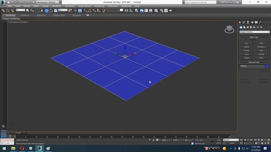Open the key filter Selected dropdown
Screen dimensions: 271x152
pyautogui.click(x=231, y=140)
